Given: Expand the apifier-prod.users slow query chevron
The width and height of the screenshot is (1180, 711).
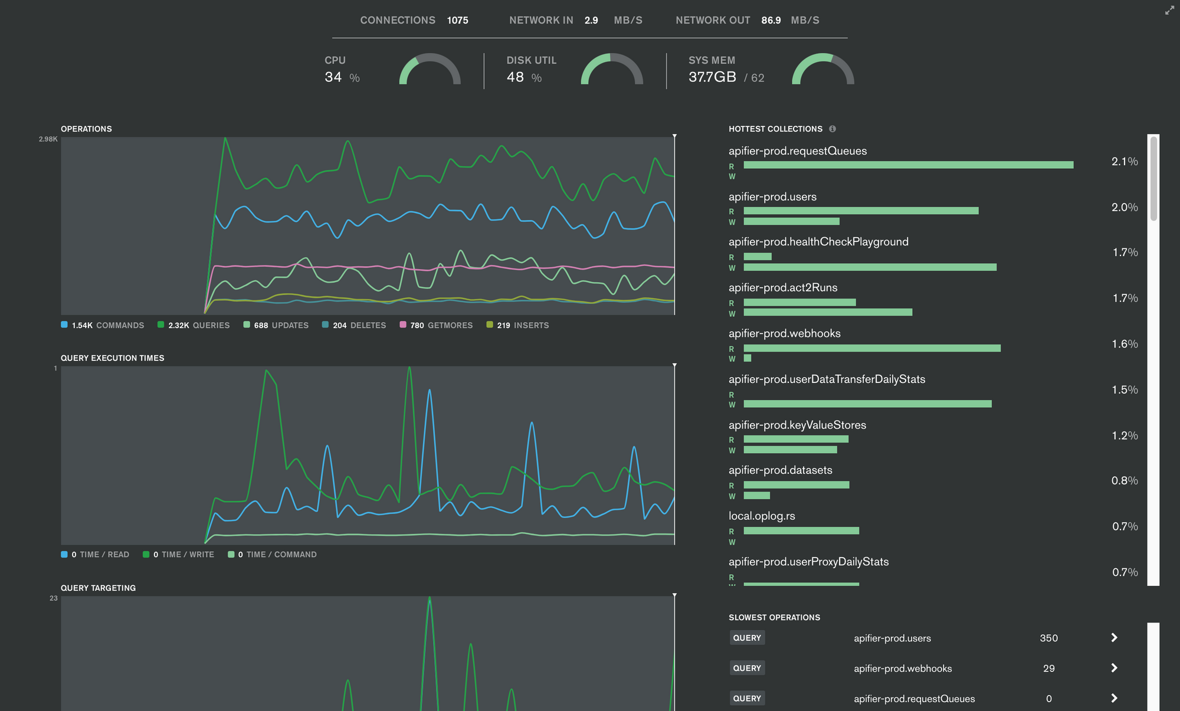Looking at the screenshot, I should [x=1114, y=638].
